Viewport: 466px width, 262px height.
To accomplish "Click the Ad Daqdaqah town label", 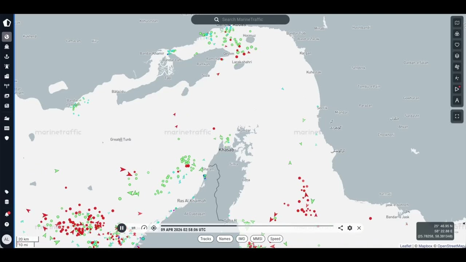I will tap(194, 214).
